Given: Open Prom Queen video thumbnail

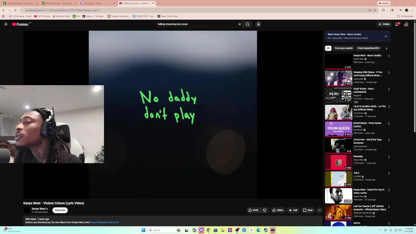Looking at the screenshot, I should pyautogui.click(x=338, y=129).
